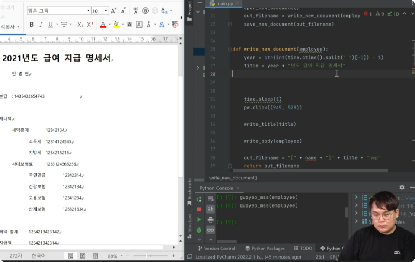This screenshot has width=415, height=262.
Task: Click the character border A icon
Action: pyautogui.click(x=139, y=25)
